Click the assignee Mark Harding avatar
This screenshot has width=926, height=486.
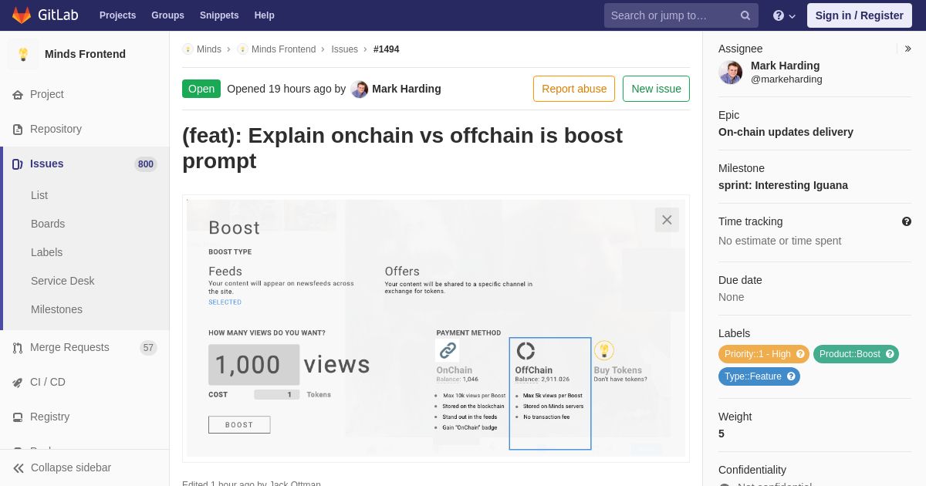click(x=731, y=73)
